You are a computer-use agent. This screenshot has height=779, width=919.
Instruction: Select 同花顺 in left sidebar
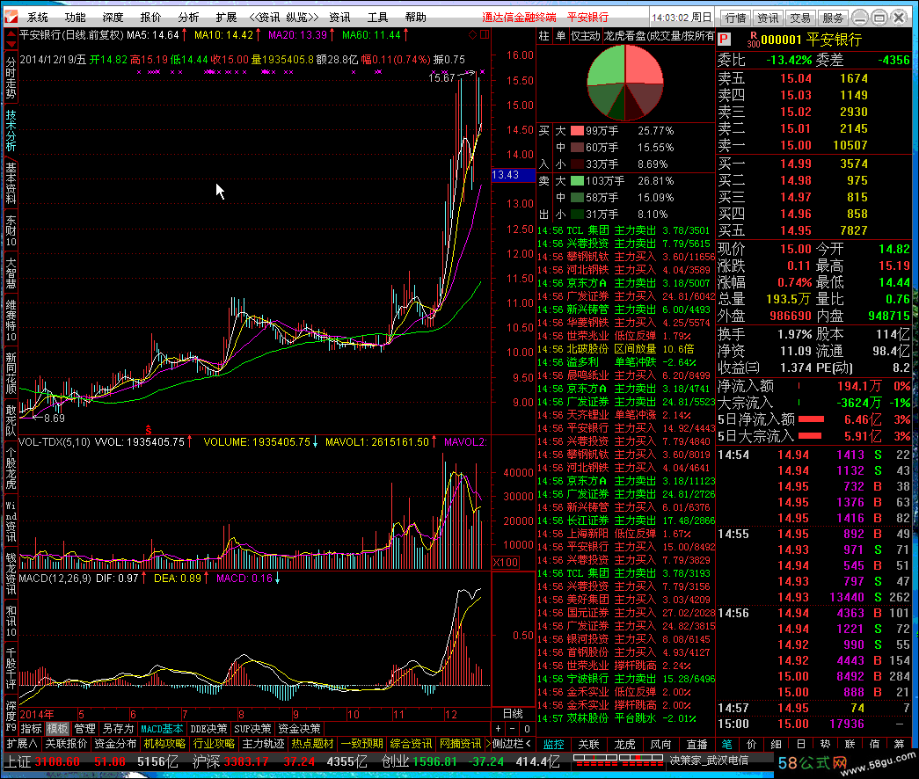click(11, 373)
